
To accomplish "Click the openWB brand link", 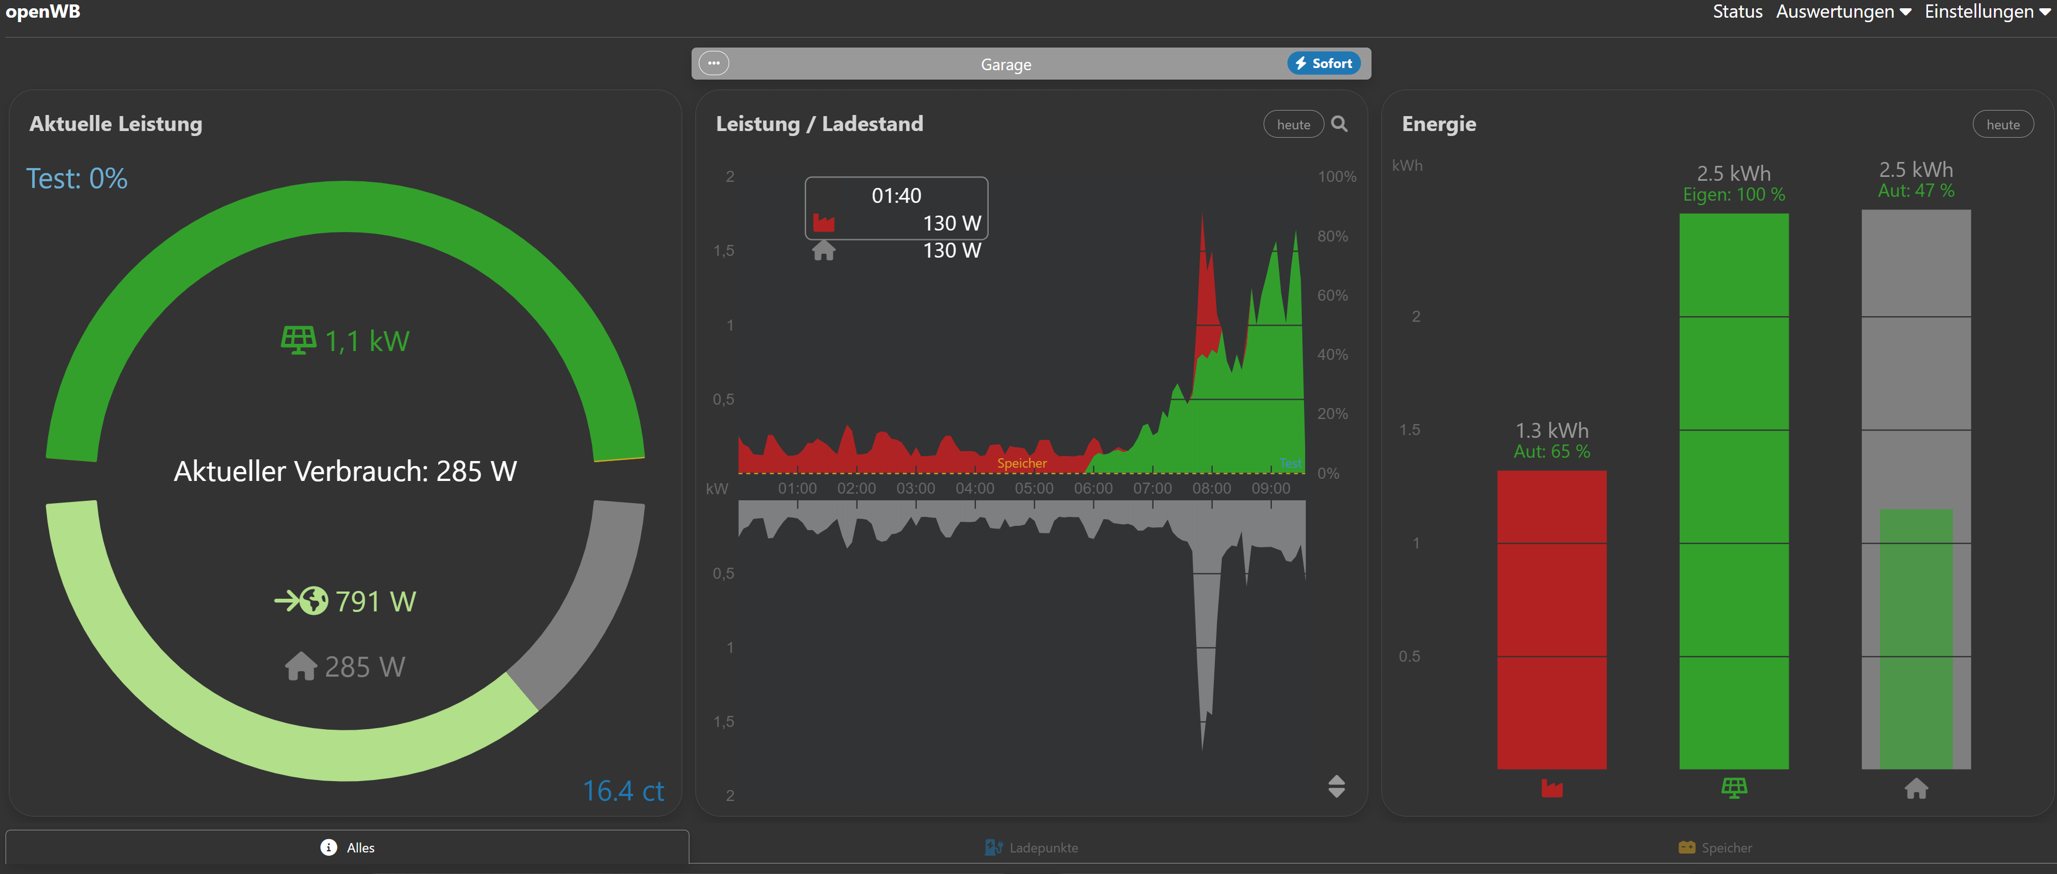I will pyautogui.click(x=42, y=11).
